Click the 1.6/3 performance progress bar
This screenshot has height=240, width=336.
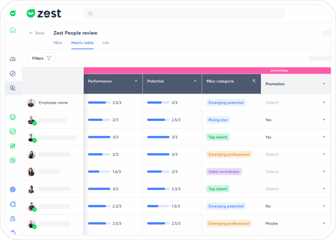99,172
